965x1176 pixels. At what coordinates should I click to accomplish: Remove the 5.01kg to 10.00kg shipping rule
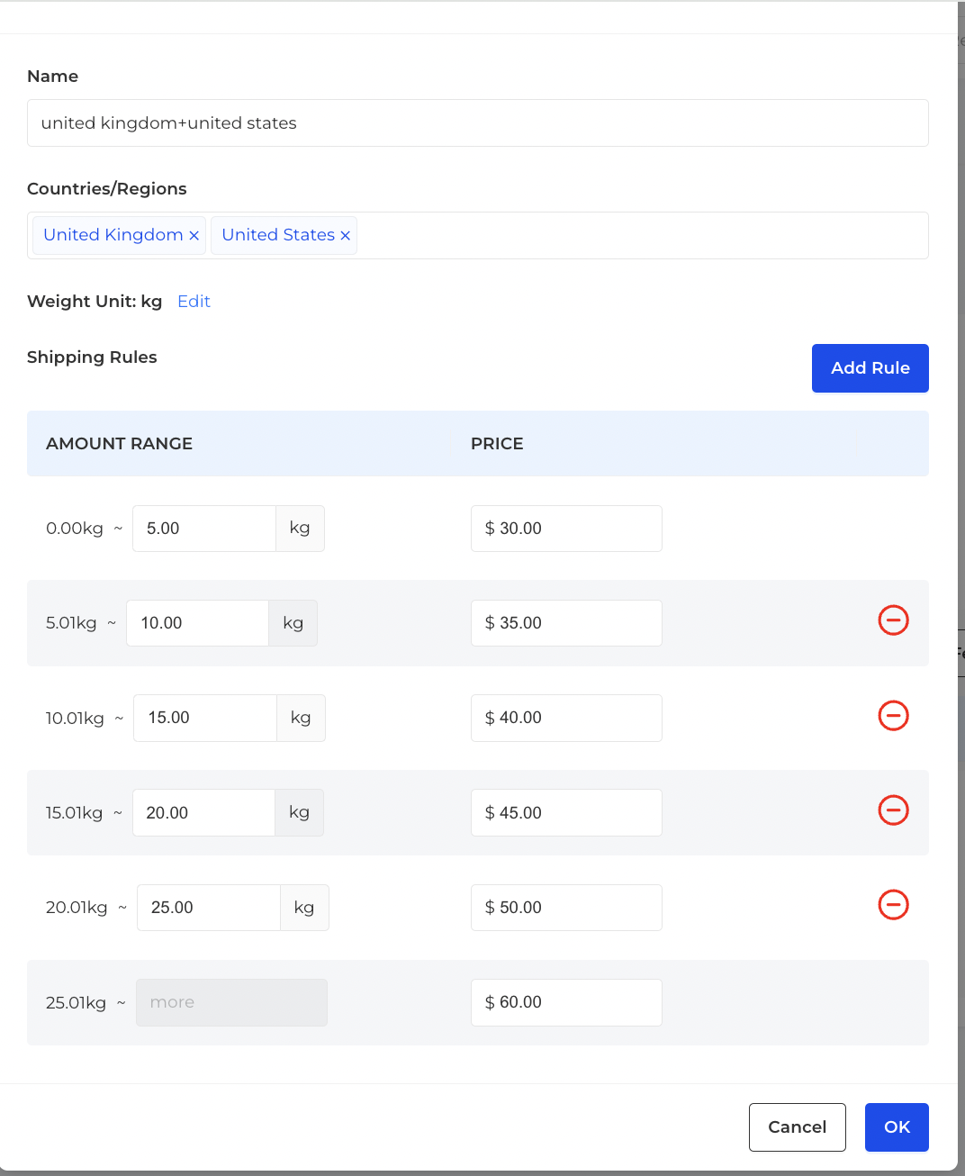[893, 620]
